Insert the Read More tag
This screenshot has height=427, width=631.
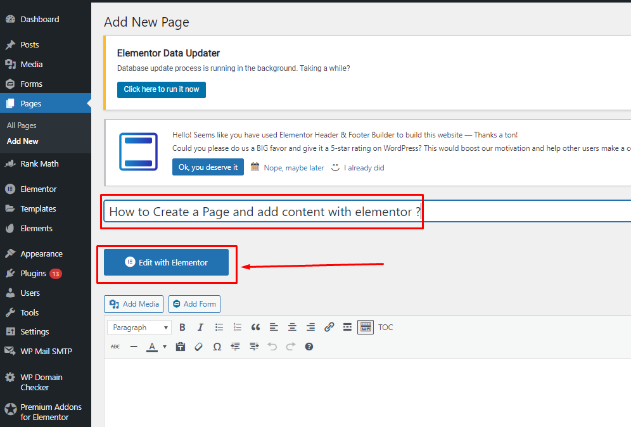pos(347,327)
